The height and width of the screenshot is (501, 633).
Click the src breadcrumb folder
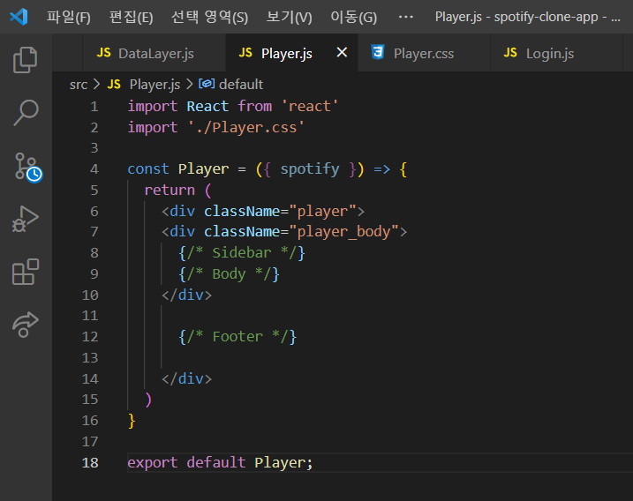[79, 85]
